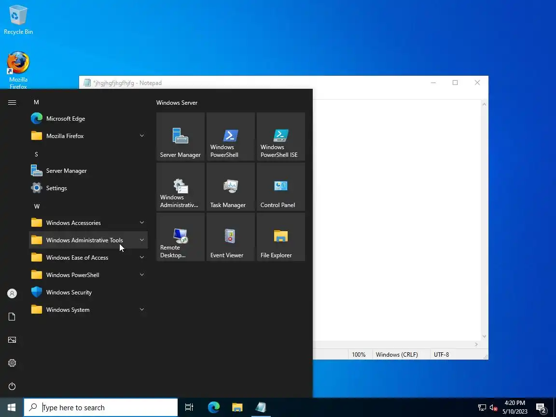Click the 100% zoom status in Notepad
The width and height of the screenshot is (556, 417).
[359, 355]
